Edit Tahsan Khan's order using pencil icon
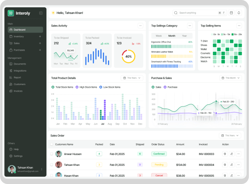 [x=232, y=165]
